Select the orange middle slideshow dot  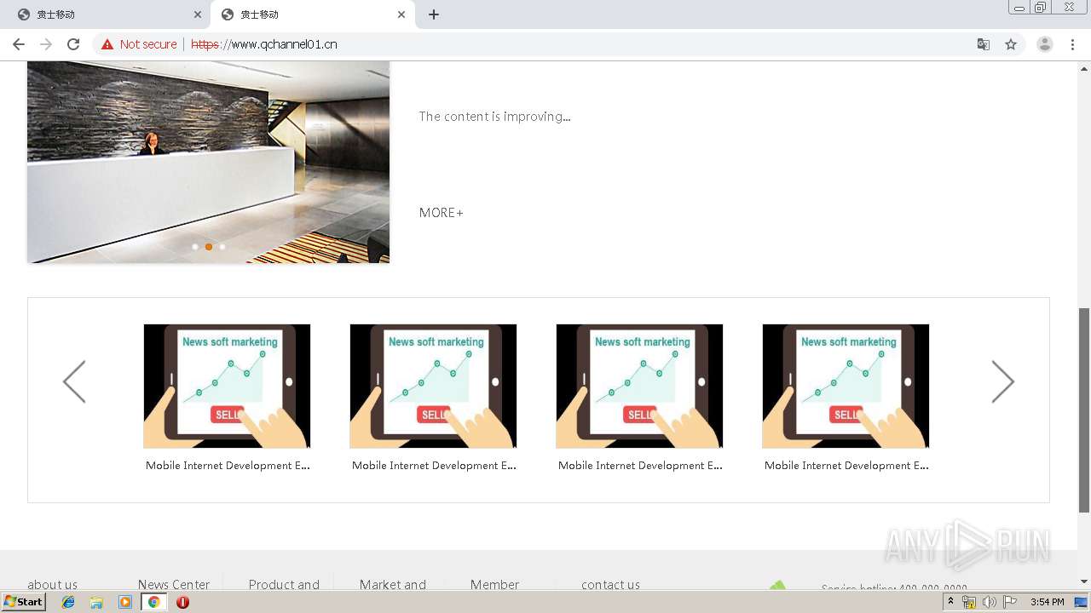pos(209,247)
